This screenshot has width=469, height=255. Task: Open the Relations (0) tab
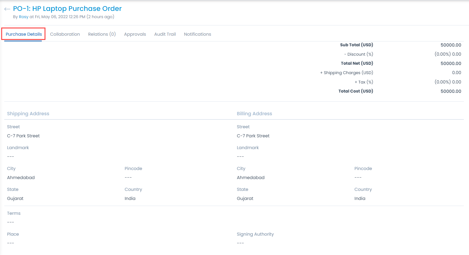pos(102,34)
